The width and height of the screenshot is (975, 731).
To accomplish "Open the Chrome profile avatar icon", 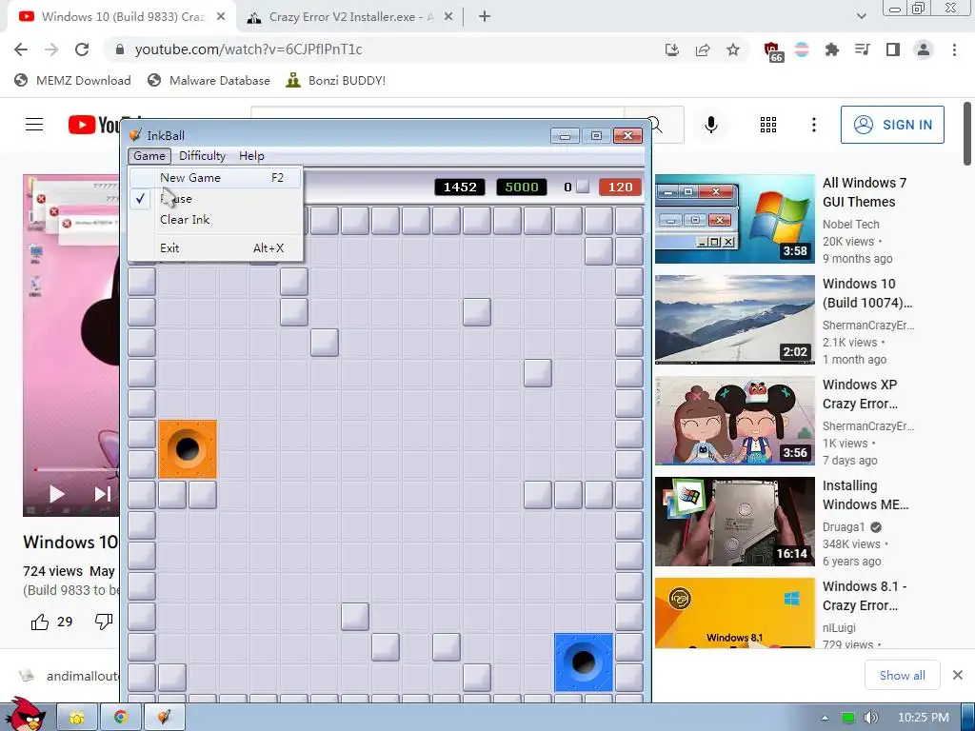I will (x=924, y=49).
